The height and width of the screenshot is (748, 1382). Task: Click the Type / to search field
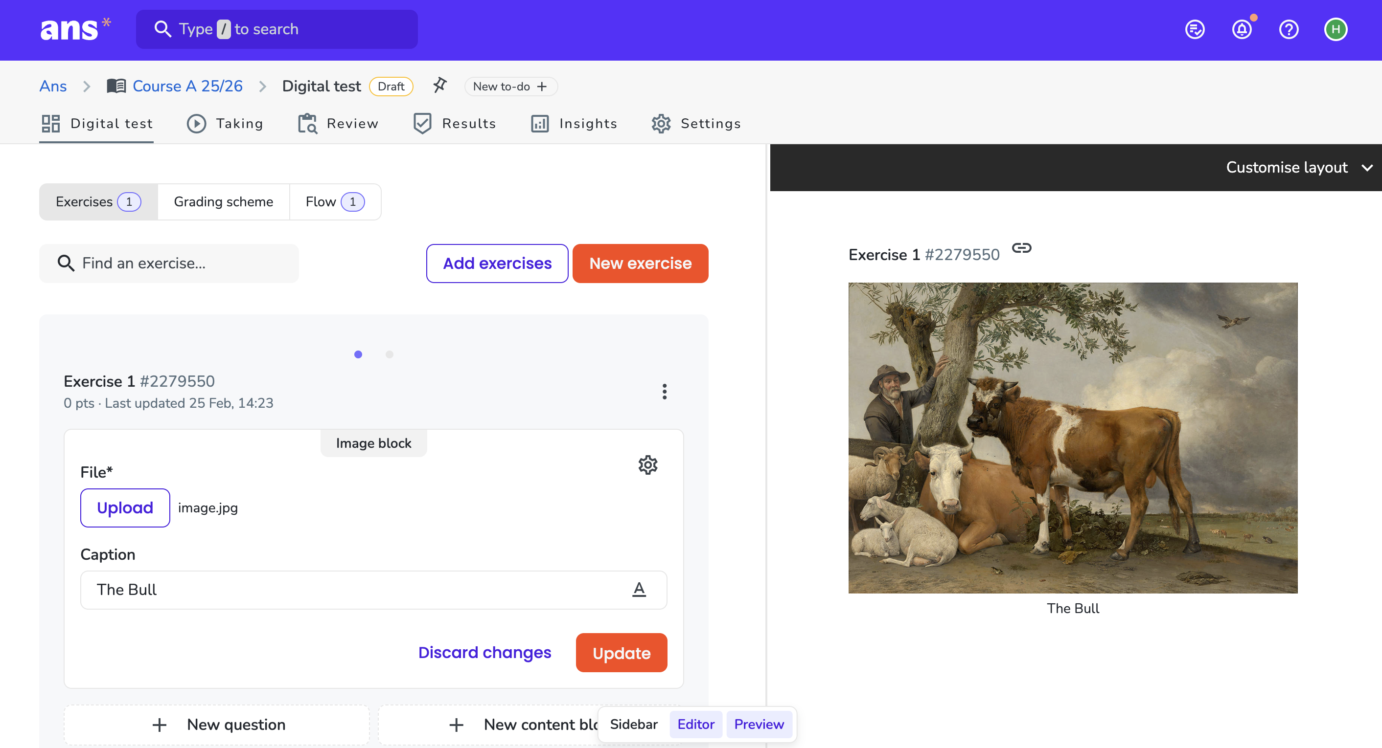pos(277,29)
